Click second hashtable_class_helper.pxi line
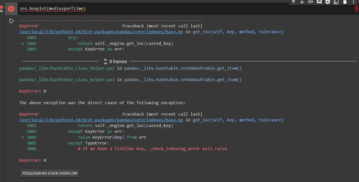359x182 pixels. (130, 80)
